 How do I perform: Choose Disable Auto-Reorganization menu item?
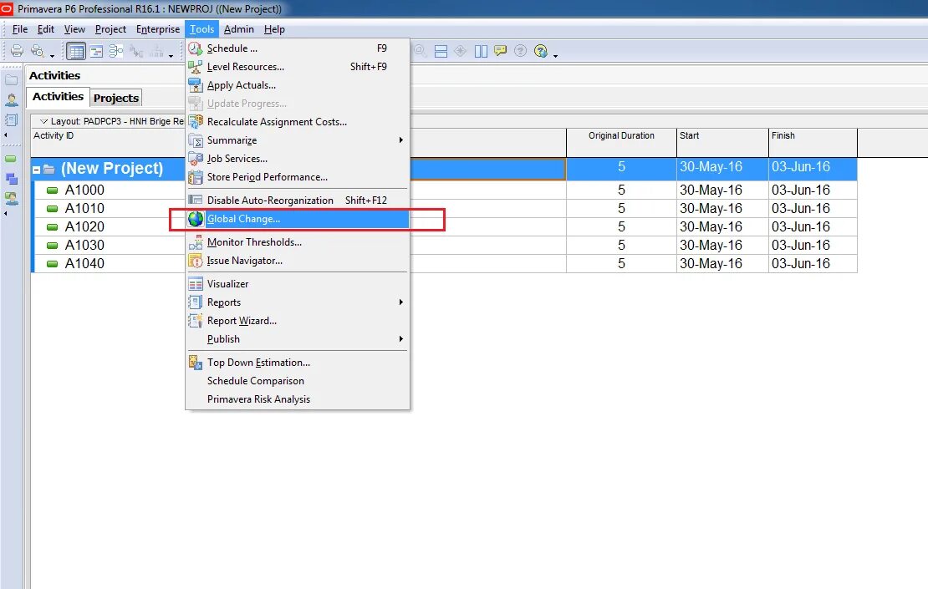click(x=298, y=201)
